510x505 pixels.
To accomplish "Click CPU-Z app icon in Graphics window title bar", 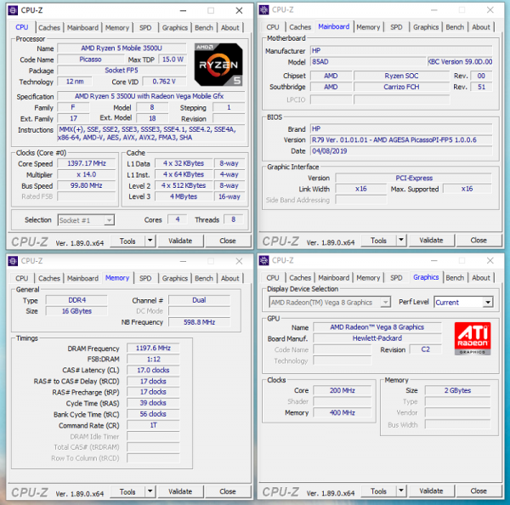I will [263, 261].
